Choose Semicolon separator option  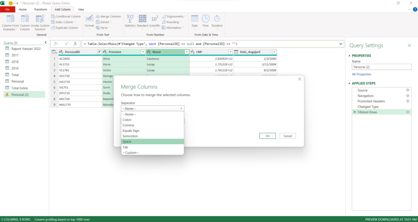coord(153,136)
